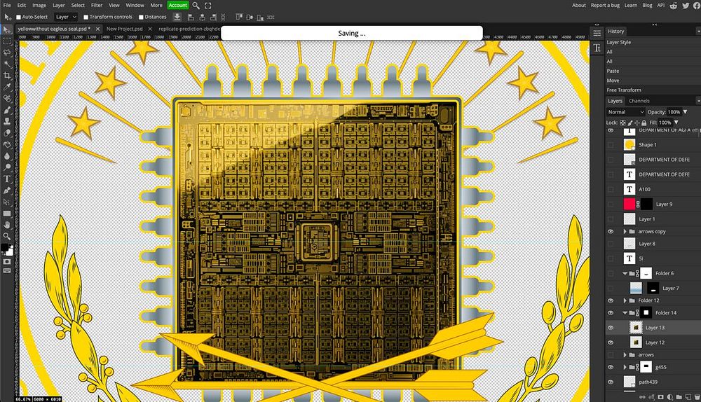Click the delete layer trash icon
Viewport: 701px width, 402px height.
pyautogui.click(x=697, y=396)
